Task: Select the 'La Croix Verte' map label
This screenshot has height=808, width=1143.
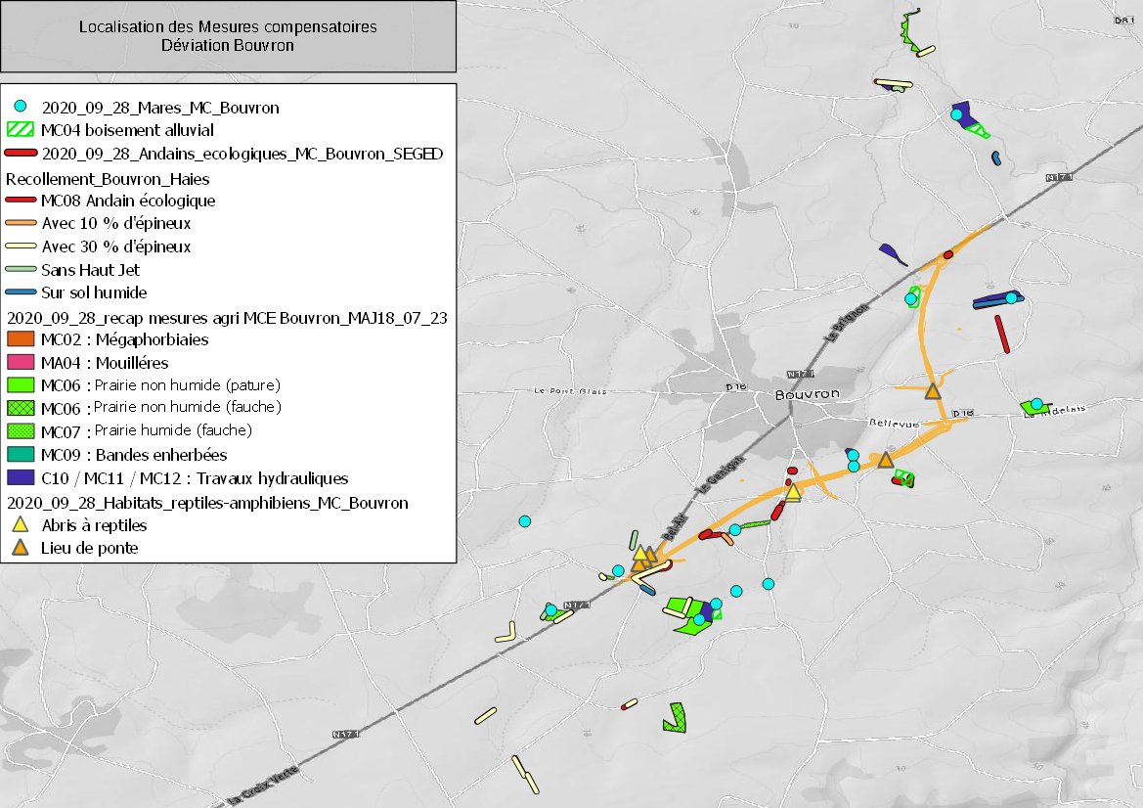Action: coord(262,786)
